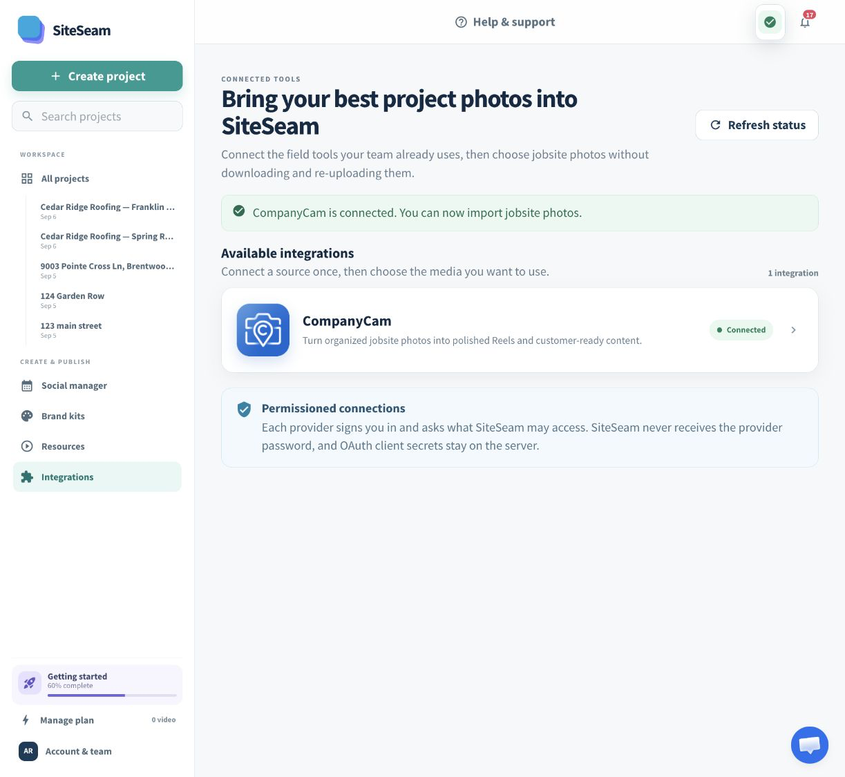Viewport: 845px width, 777px height.
Task: Open the Social manager page
Action: 97,385
